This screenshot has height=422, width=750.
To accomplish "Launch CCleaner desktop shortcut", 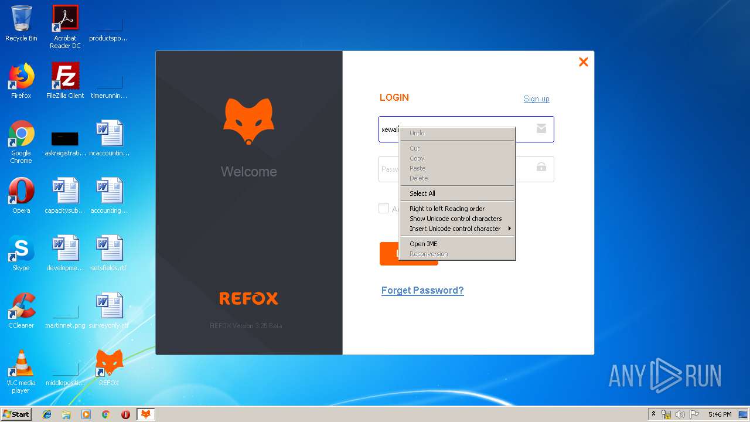I will (x=21, y=311).
